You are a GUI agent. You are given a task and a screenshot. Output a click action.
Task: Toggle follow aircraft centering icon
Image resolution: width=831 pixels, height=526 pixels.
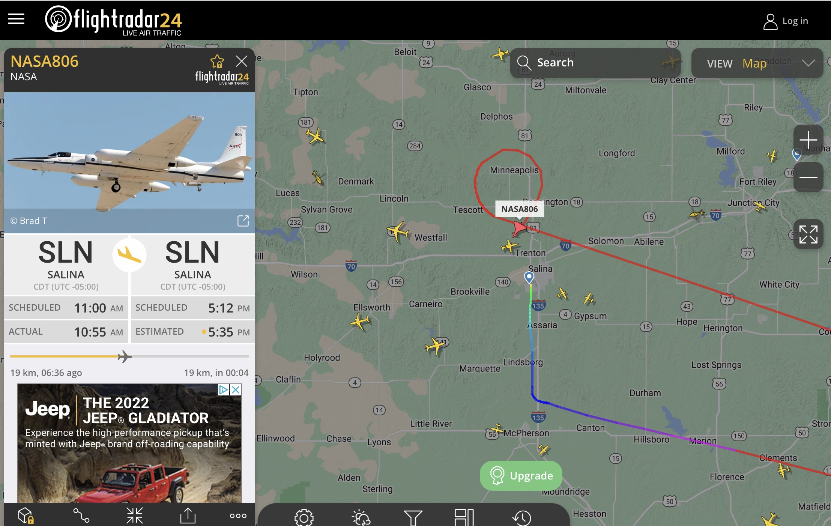pos(135,515)
